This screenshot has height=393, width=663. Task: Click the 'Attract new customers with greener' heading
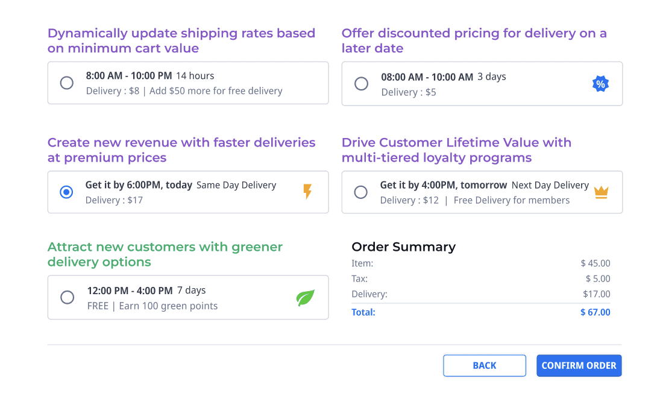click(x=165, y=247)
